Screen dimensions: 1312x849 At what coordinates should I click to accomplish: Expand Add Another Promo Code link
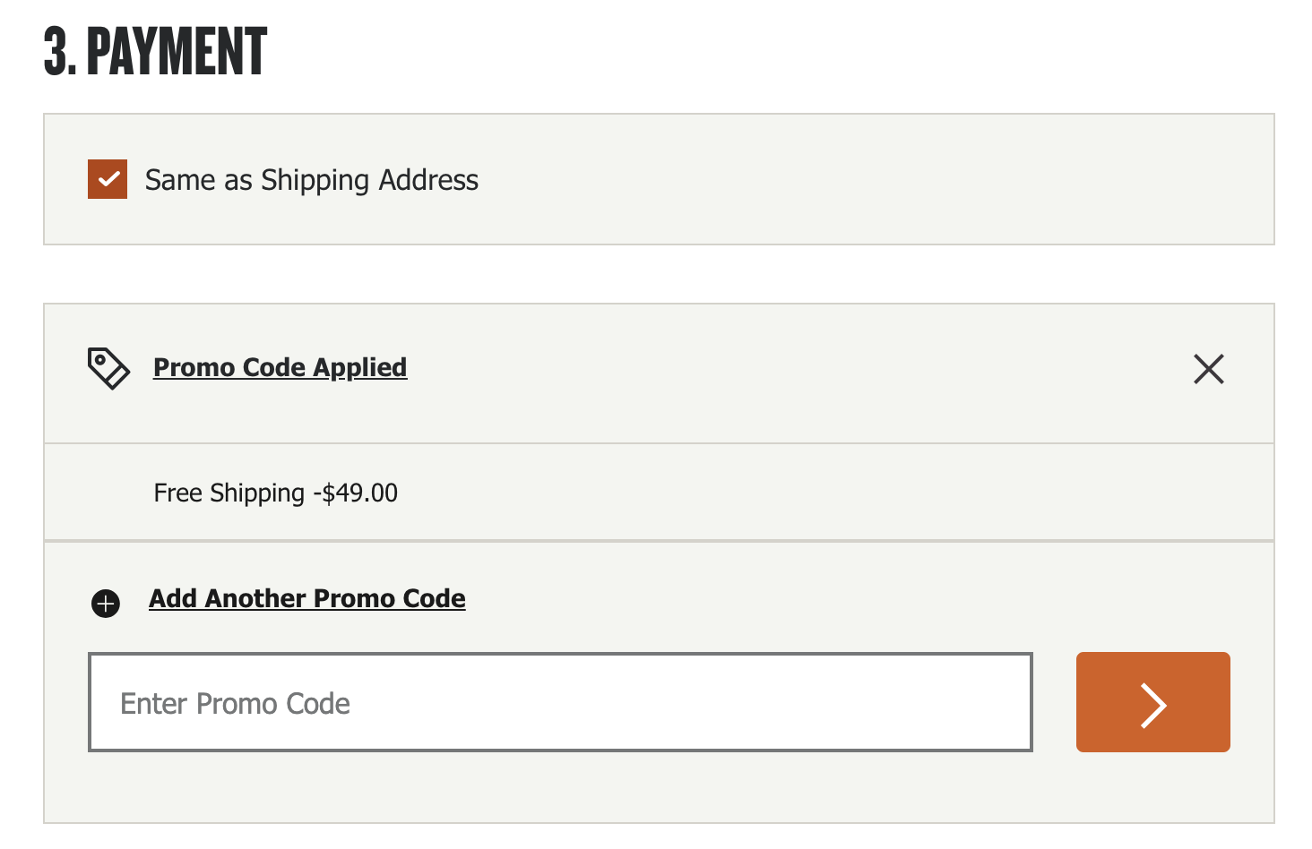pos(306,598)
